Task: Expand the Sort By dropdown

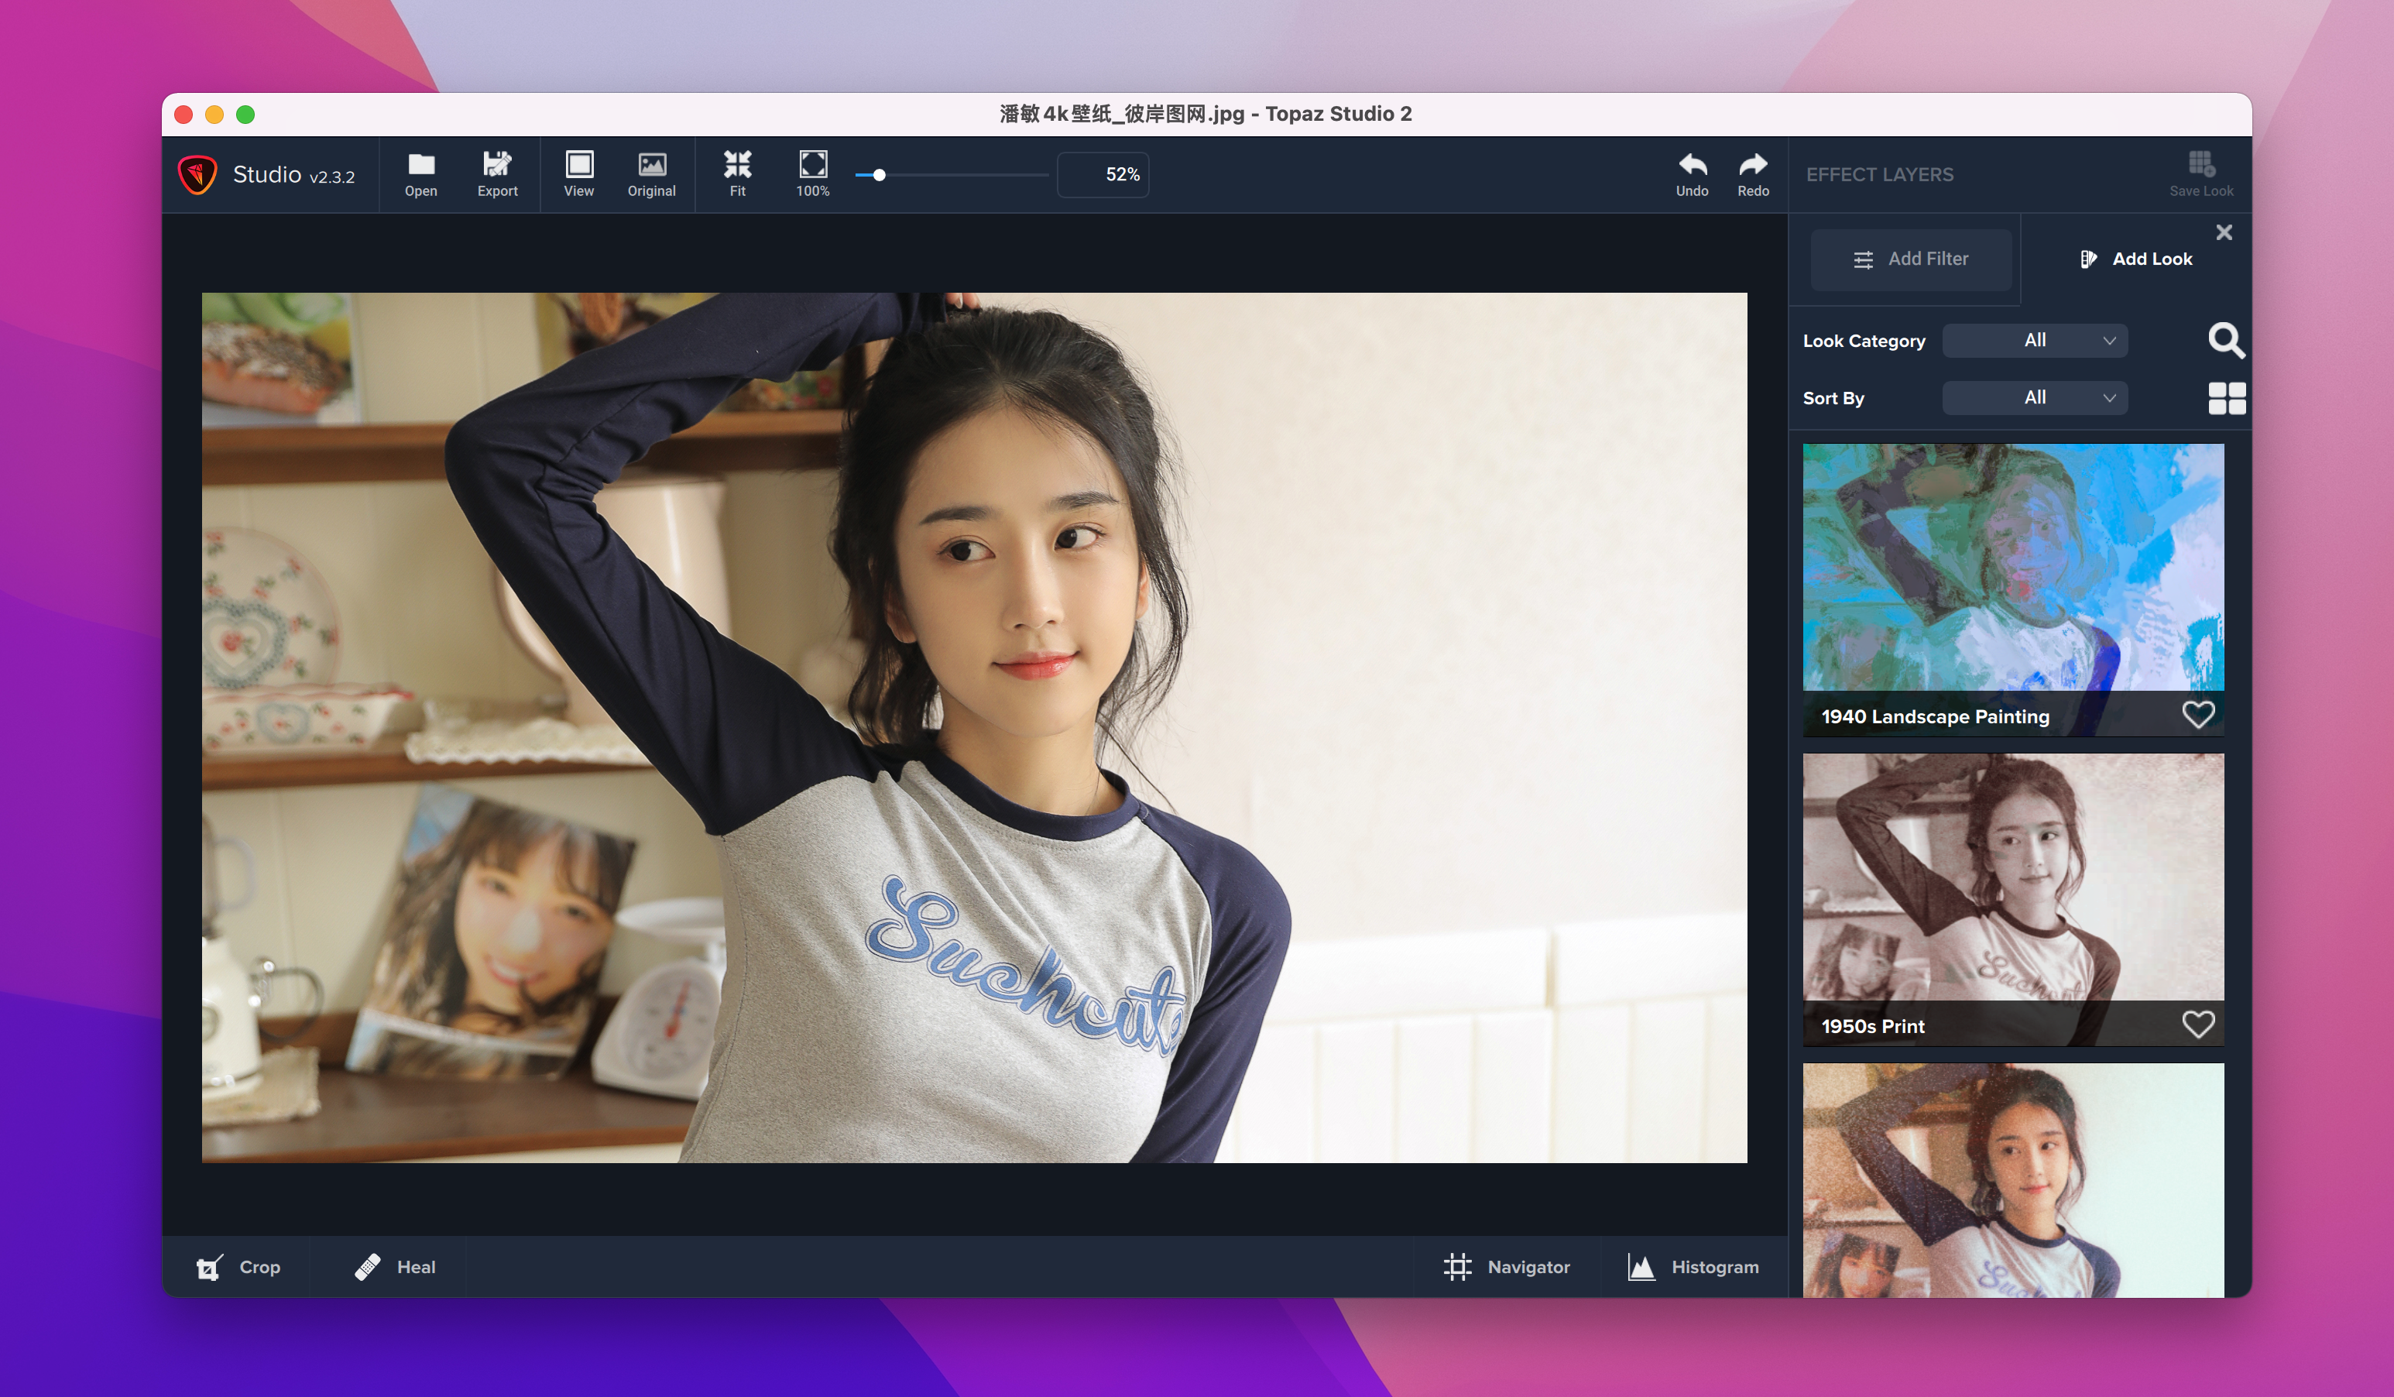Action: (x=2034, y=398)
